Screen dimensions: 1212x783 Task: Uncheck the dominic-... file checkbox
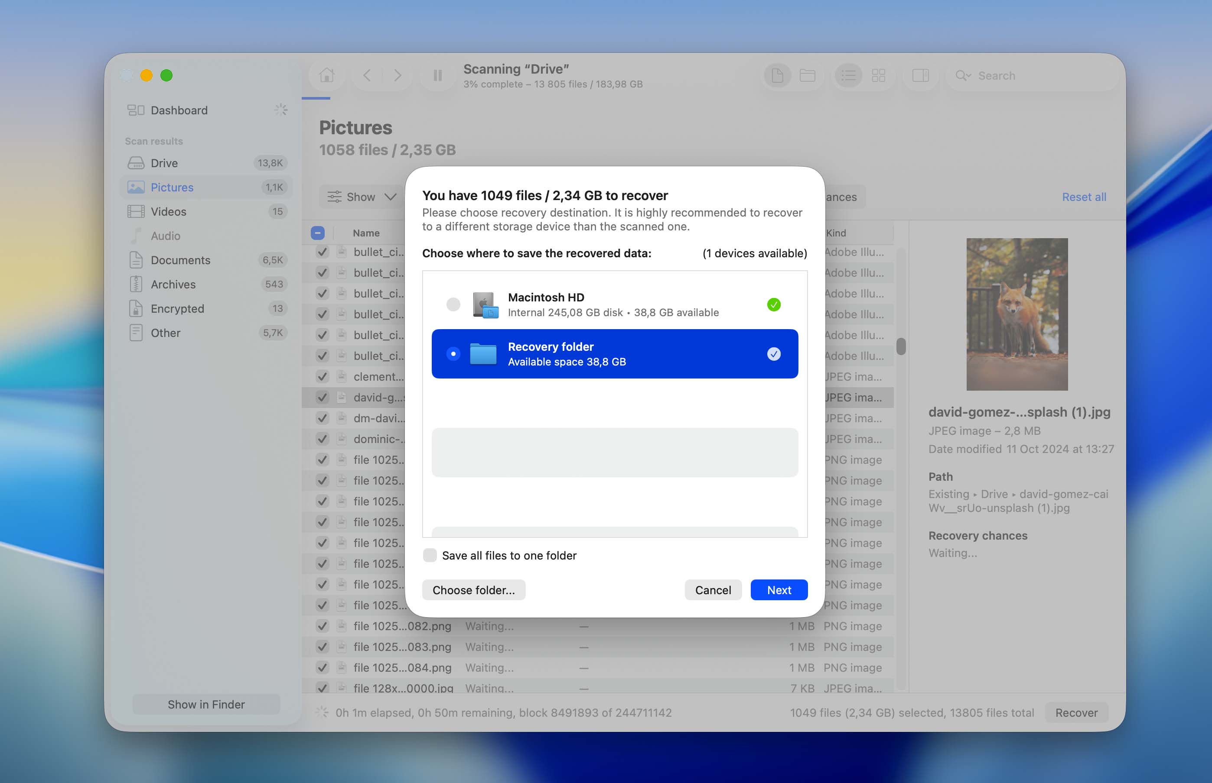[322, 439]
